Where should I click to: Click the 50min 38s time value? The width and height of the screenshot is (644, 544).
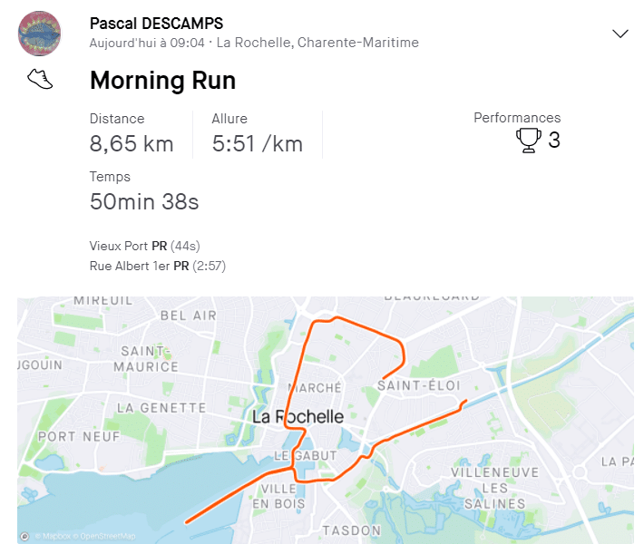click(144, 201)
